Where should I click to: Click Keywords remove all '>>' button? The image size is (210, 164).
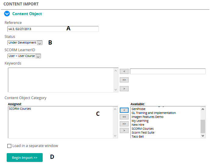124,80
